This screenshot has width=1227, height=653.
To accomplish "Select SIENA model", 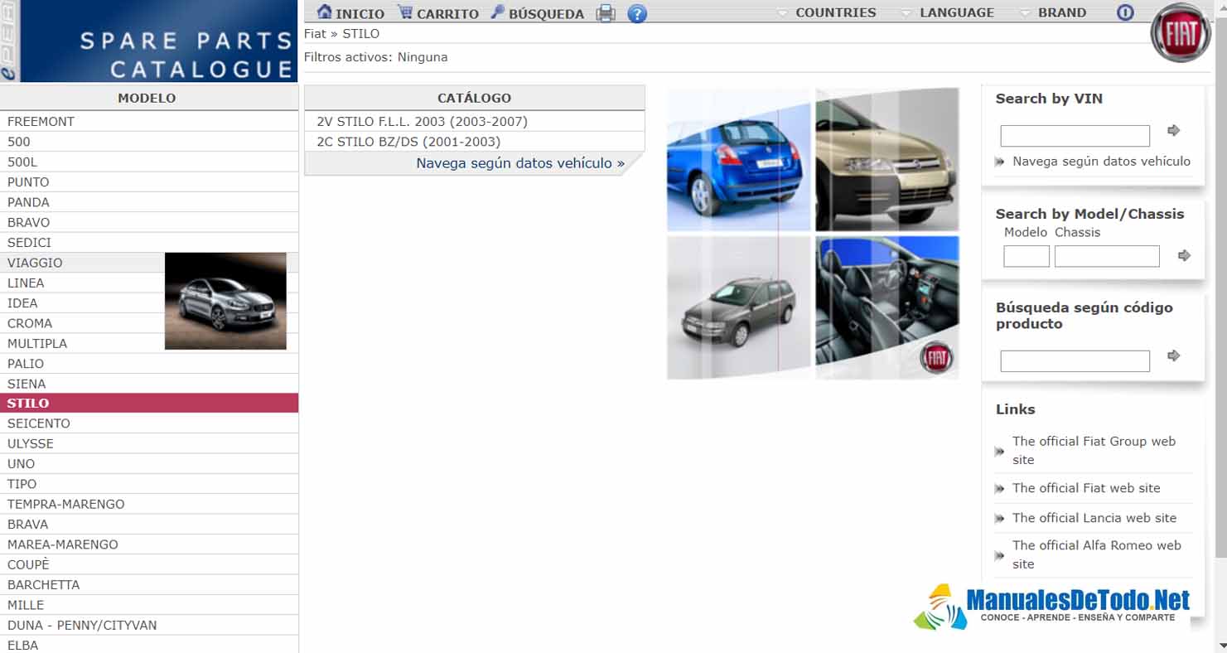I will coord(149,384).
